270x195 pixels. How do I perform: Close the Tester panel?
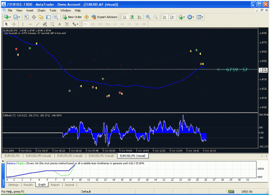3,161
